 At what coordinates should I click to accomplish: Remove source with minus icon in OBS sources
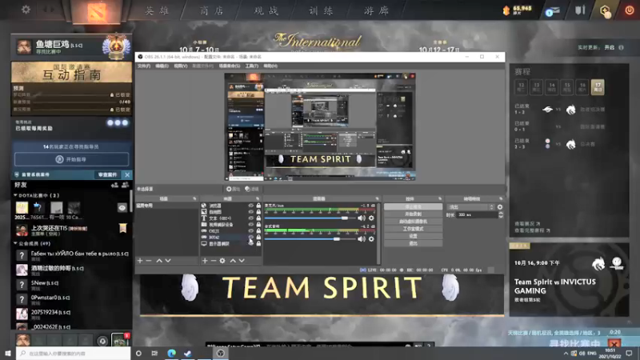[213, 261]
